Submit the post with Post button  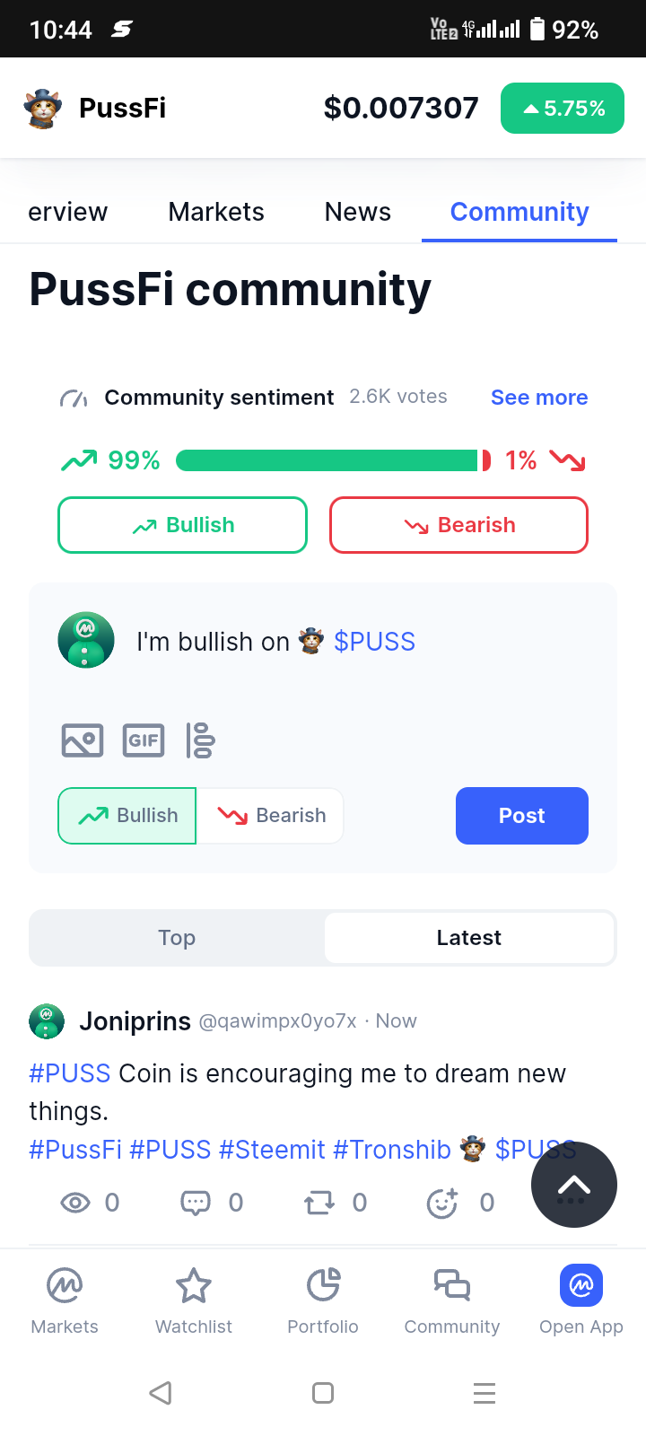(x=522, y=816)
